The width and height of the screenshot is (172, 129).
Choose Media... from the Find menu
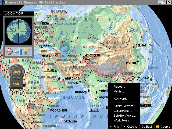pyautogui.click(x=119, y=91)
